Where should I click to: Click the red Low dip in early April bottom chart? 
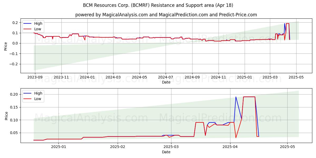coord(236,137)
